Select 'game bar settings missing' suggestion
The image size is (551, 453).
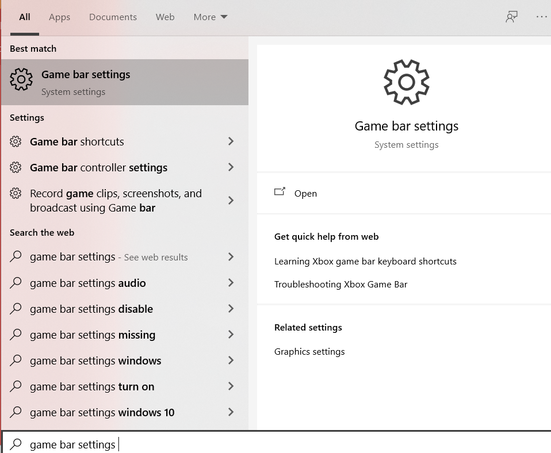125,335
